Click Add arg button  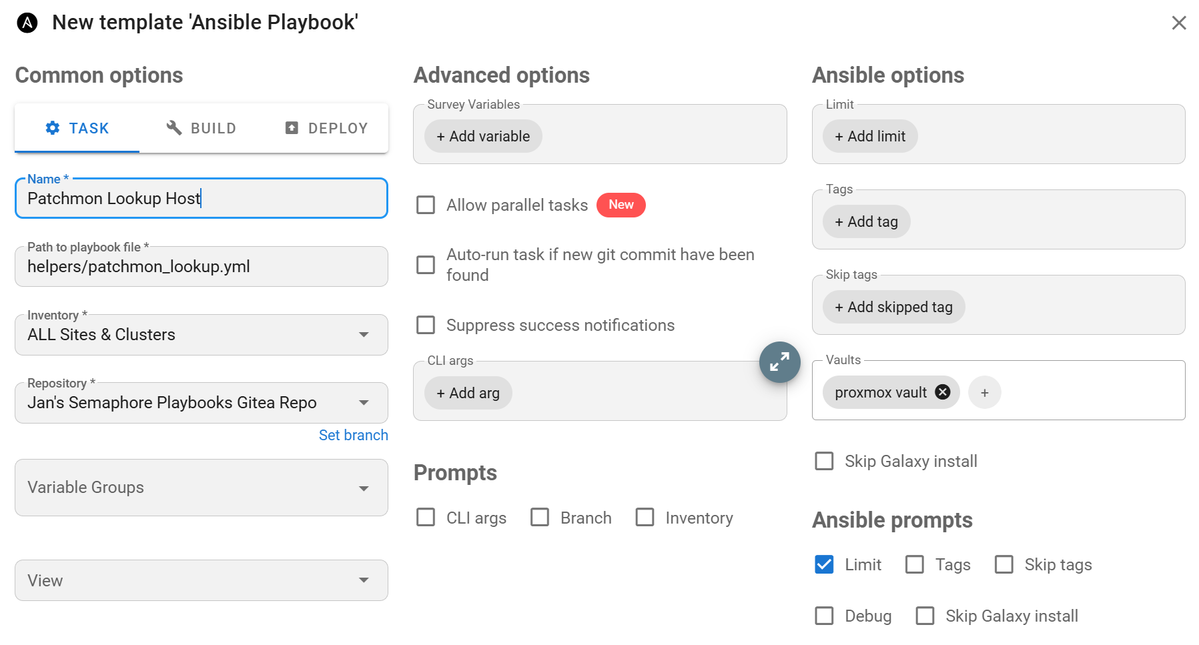coord(468,393)
